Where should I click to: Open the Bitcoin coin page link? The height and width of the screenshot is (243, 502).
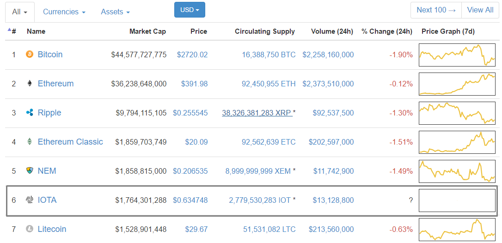tap(50, 55)
